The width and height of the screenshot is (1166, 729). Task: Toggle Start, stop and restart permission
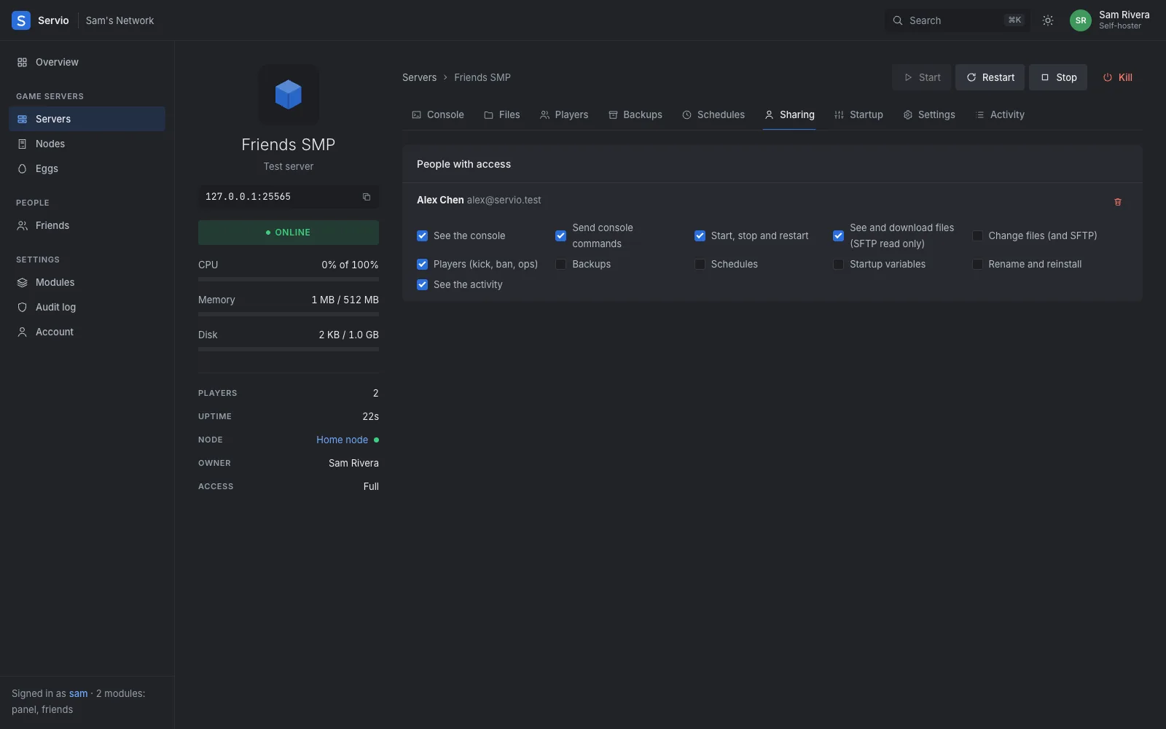point(700,235)
